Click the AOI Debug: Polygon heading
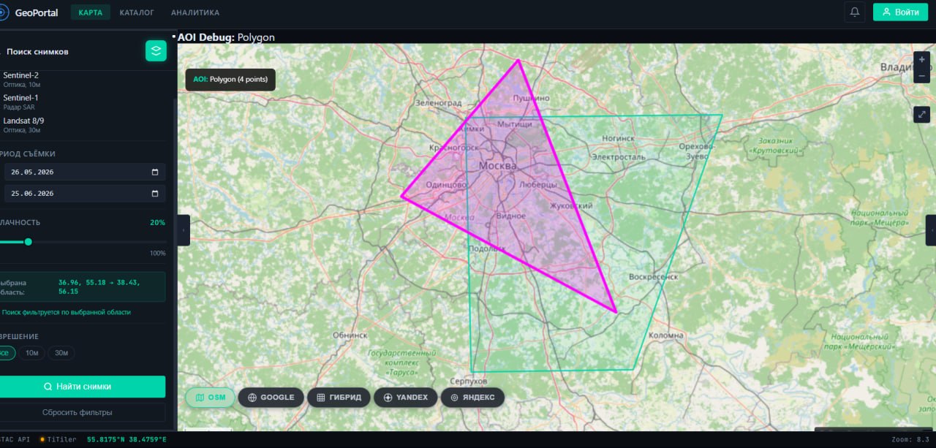The height and width of the screenshot is (448, 936). pos(226,37)
